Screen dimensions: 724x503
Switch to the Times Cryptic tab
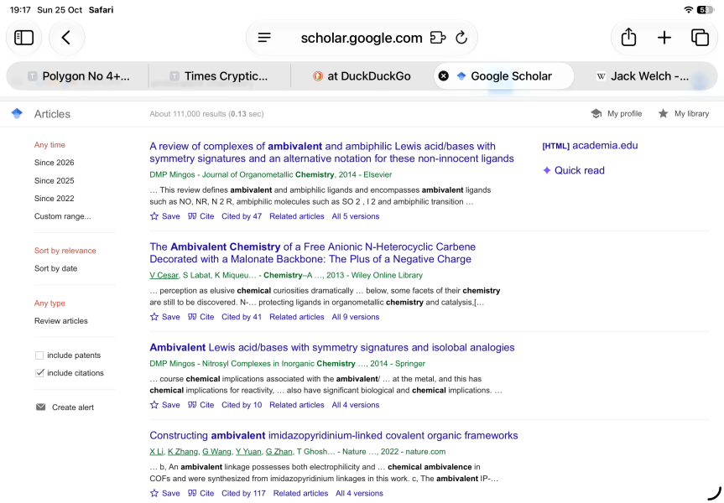(219, 76)
